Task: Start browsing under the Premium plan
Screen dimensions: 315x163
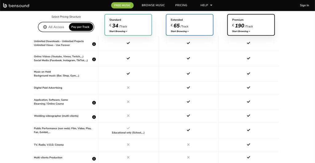Action: coord(241,31)
